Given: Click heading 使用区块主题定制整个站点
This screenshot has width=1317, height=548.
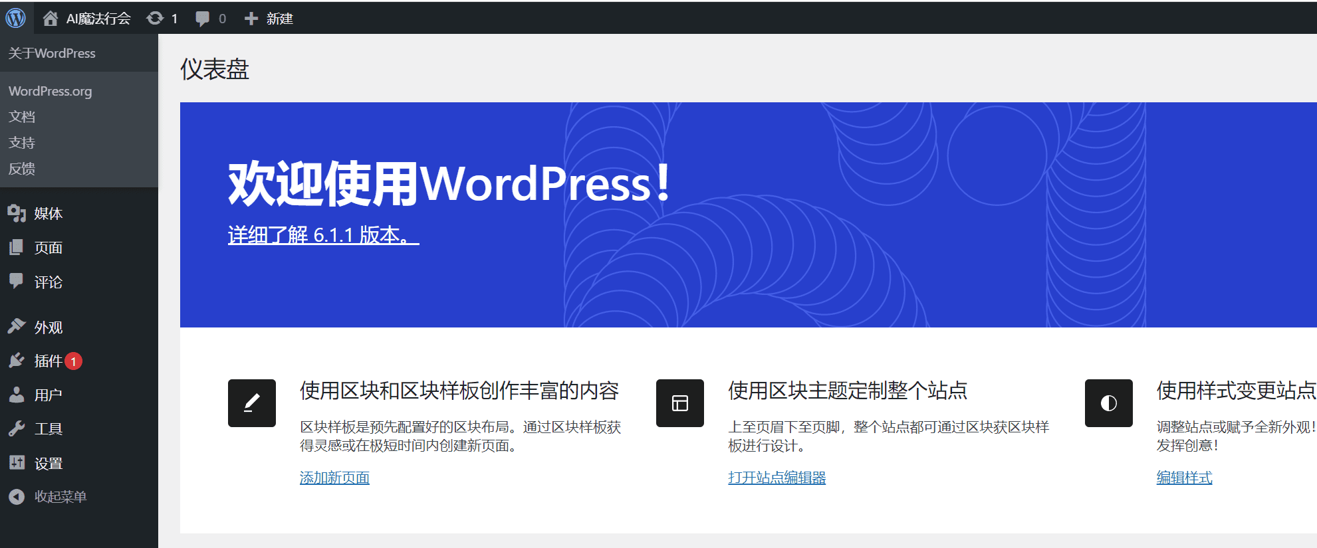Looking at the screenshot, I should pos(848,391).
